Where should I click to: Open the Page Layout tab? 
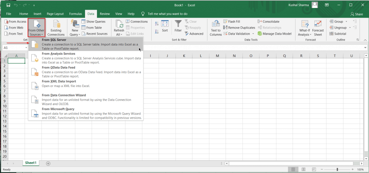click(x=55, y=14)
